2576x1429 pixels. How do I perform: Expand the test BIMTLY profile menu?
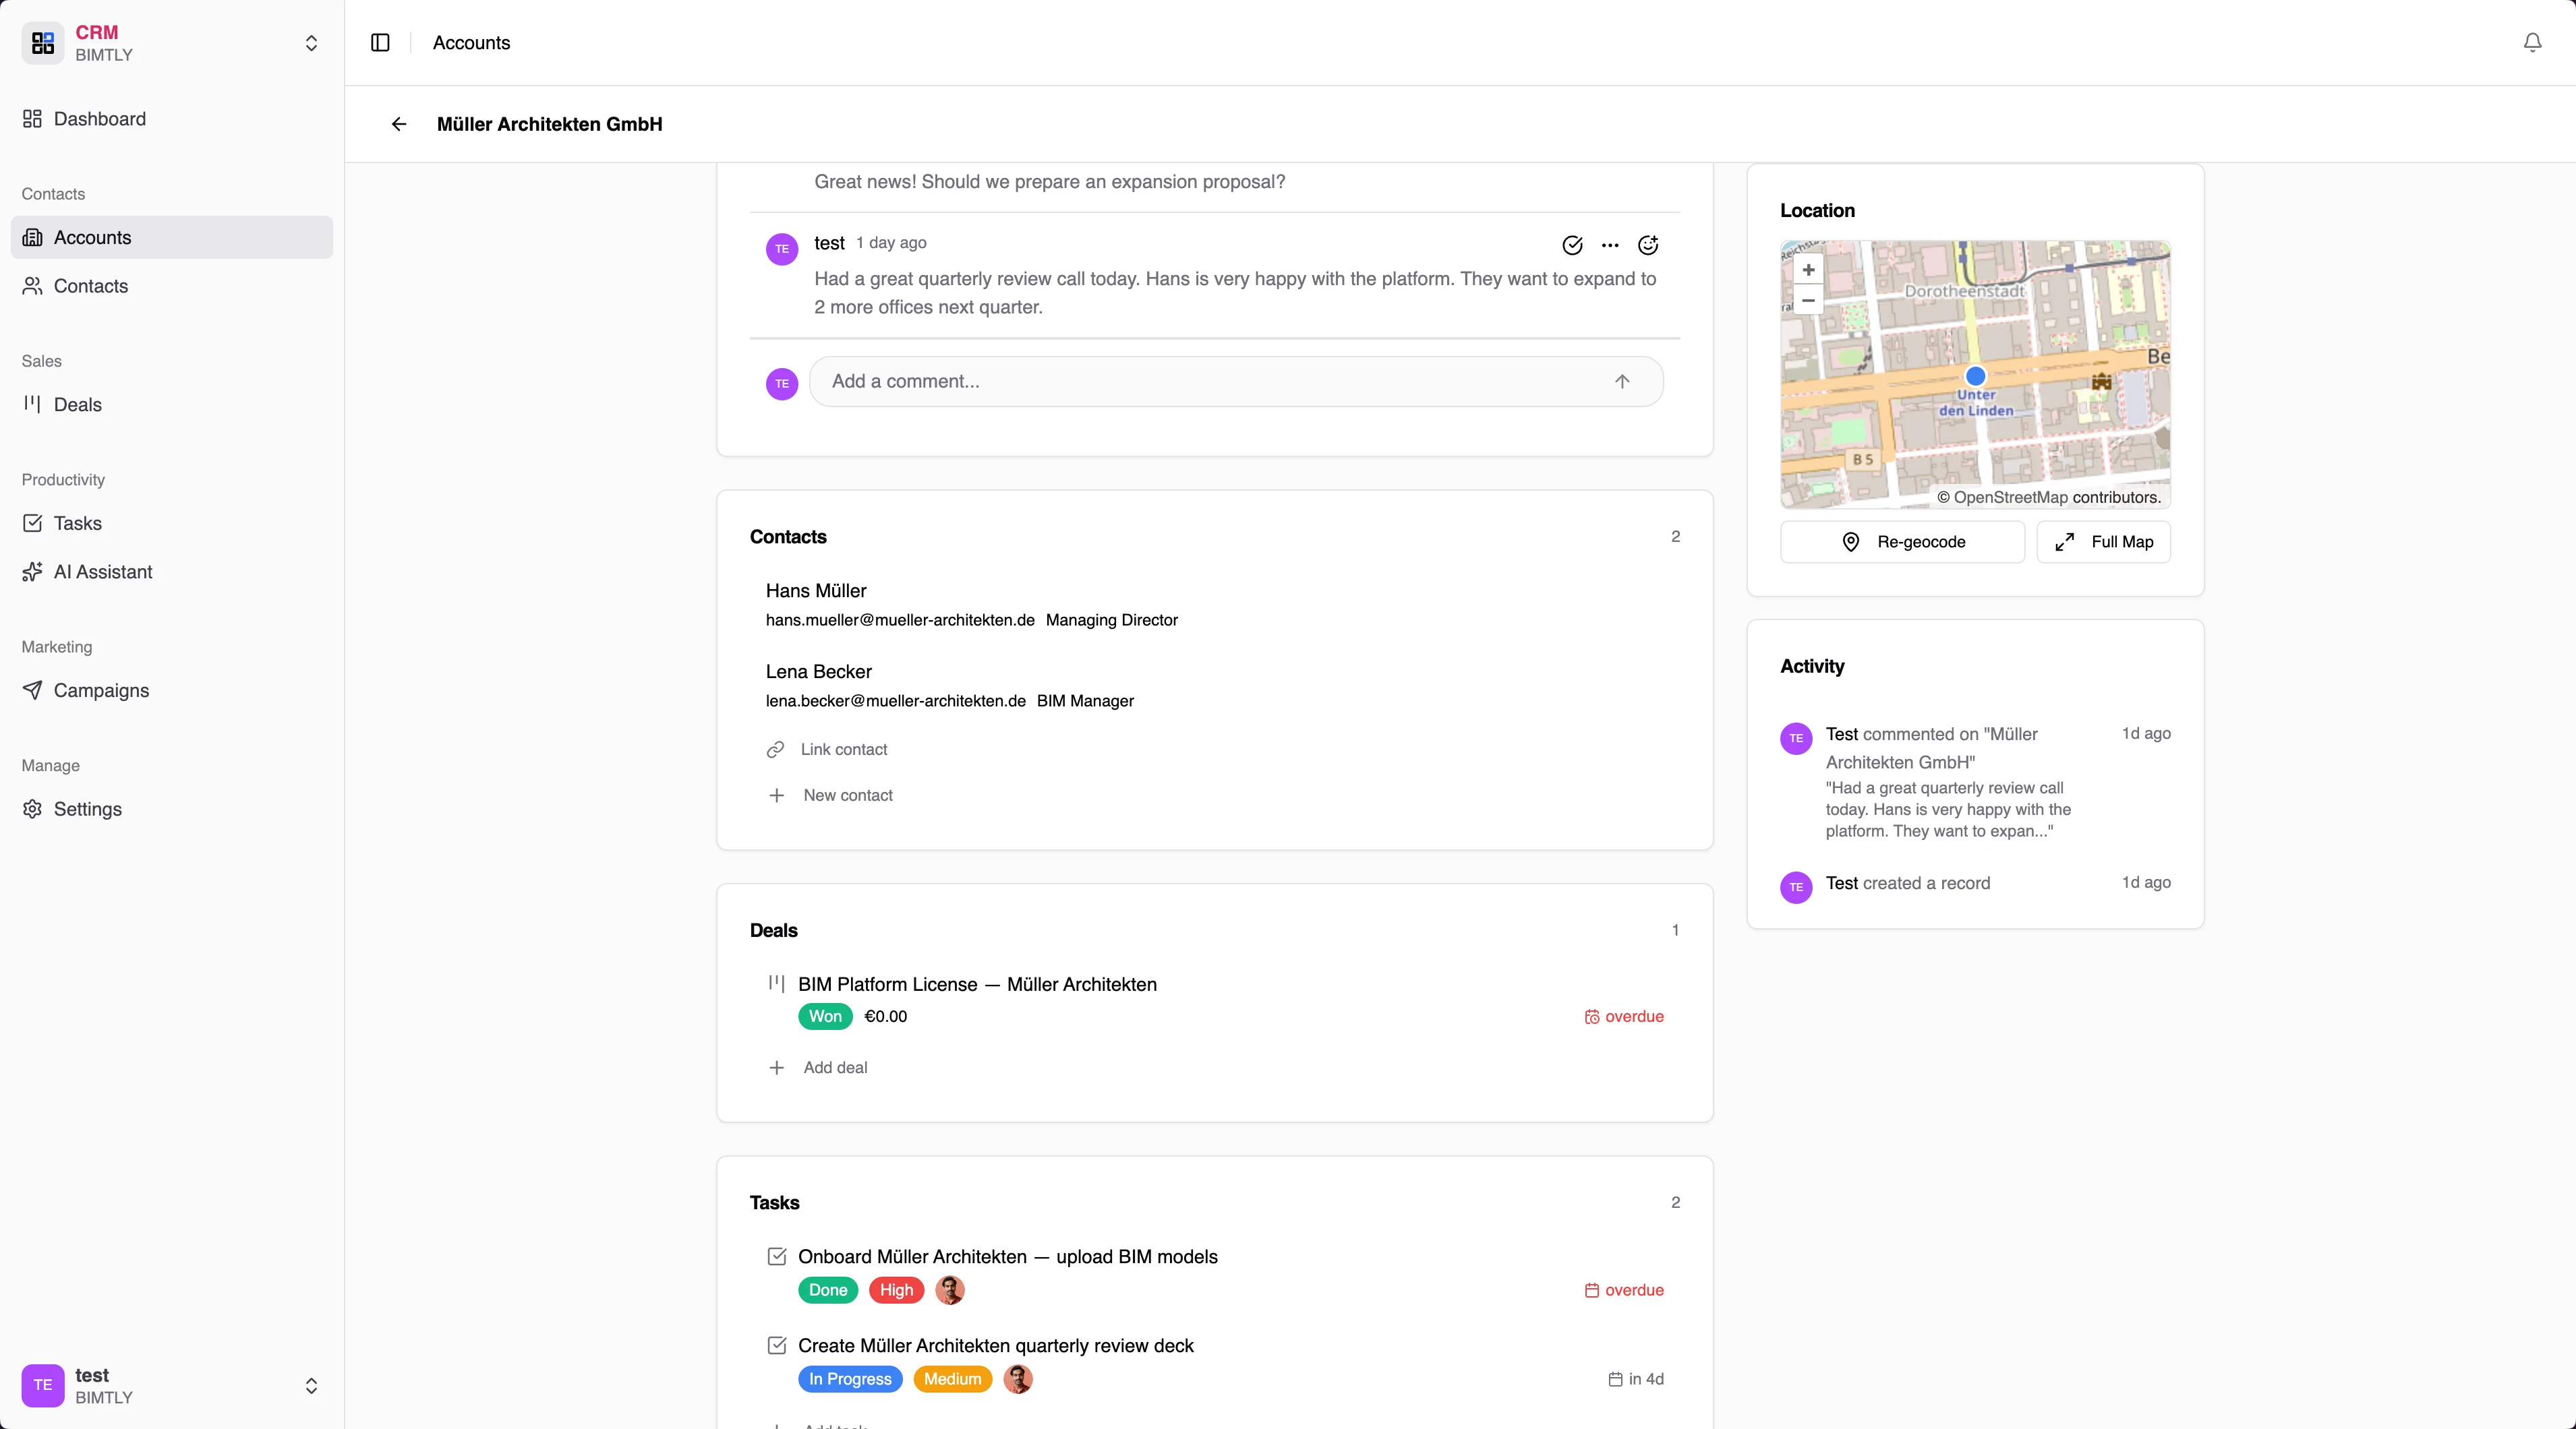(x=312, y=1385)
